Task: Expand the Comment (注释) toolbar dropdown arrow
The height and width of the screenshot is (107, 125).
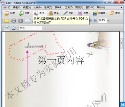Action: coord(121,13)
